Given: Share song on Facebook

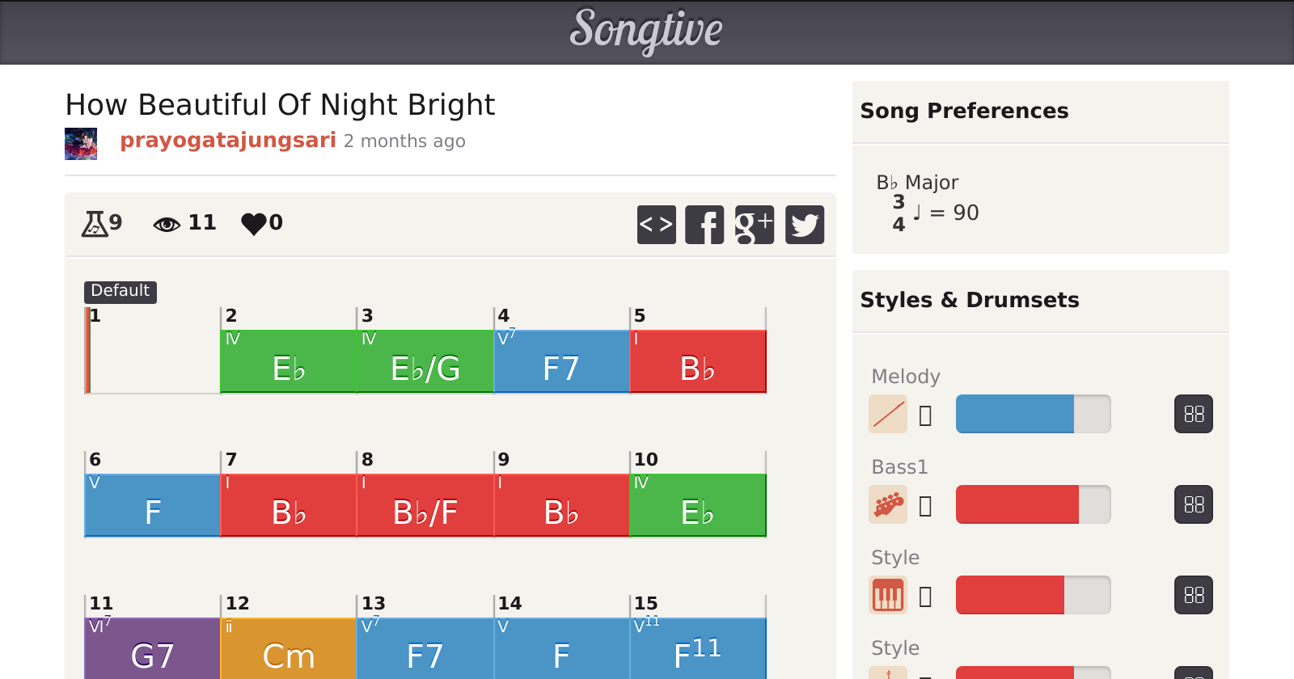Looking at the screenshot, I should (x=704, y=225).
